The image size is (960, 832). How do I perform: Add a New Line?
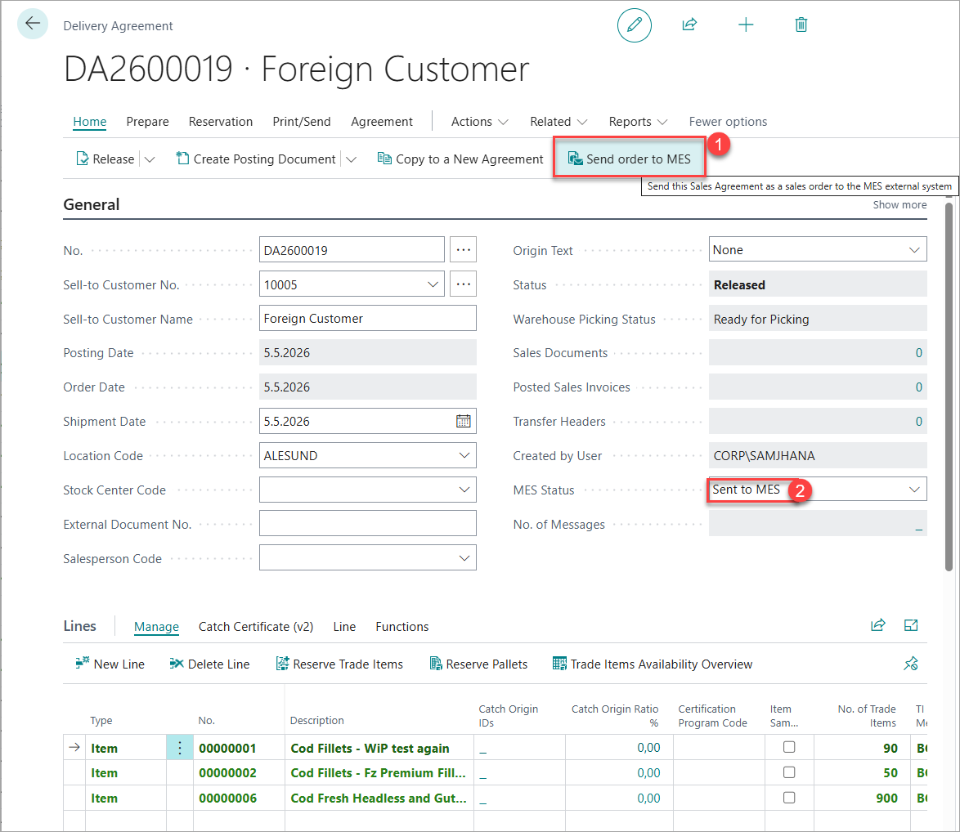110,664
